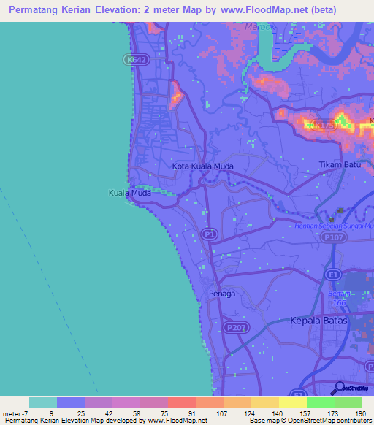Viewport: 374px width, 425px height.
Task: Select the Penaga place label
Action: click(222, 294)
